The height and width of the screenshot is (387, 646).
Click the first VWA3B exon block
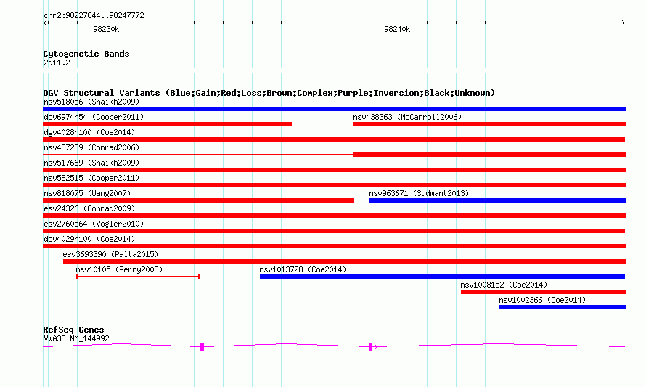[202, 347]
